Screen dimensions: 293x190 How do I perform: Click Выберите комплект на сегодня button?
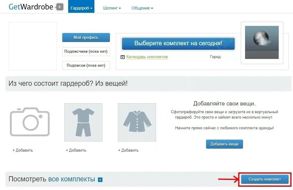(x=178, y=43)
